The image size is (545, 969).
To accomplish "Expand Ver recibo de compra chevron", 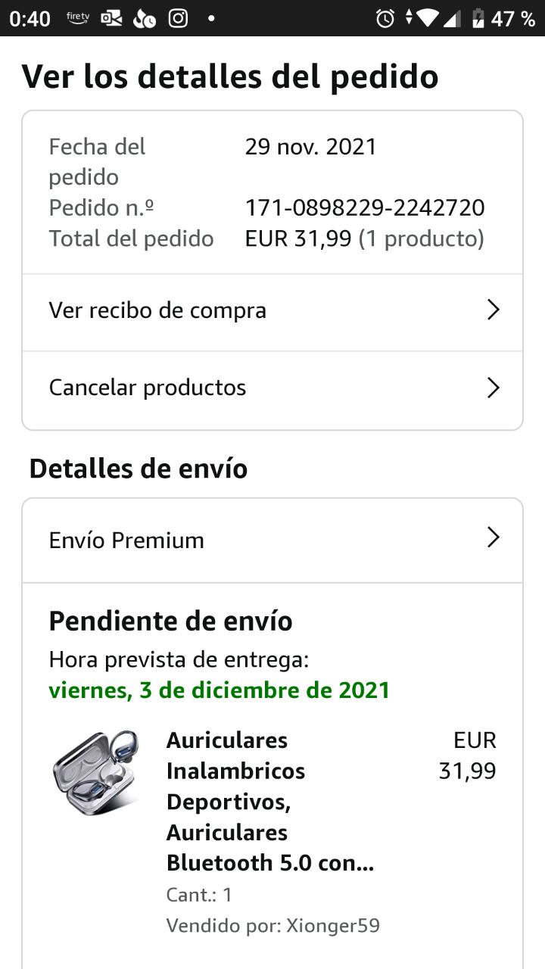I will (x=493, y=310).
